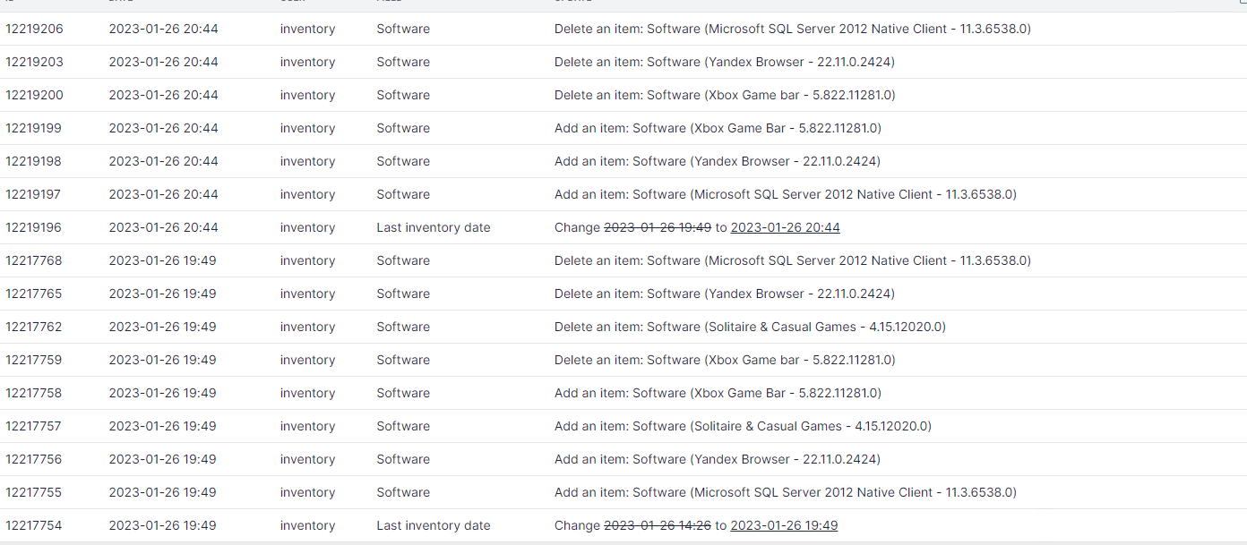Image resolution: width=1247 pixels, height=545 pixels.
Task: Select the ID 12217759
Action: coord(34,360)
